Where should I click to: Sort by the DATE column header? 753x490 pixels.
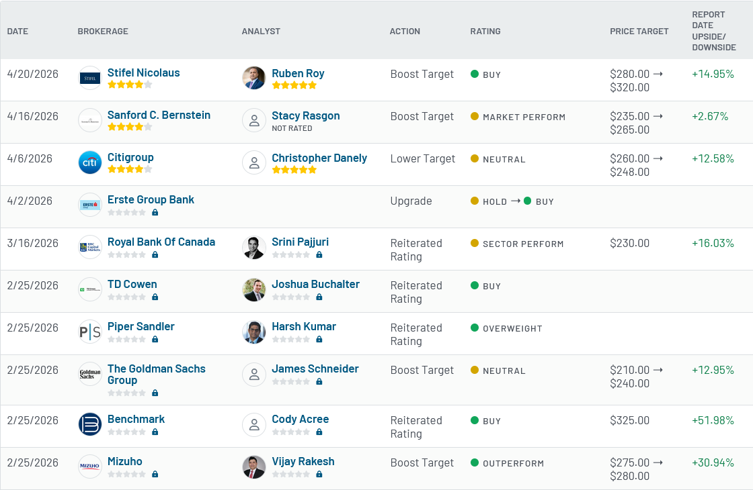[17, 31]
